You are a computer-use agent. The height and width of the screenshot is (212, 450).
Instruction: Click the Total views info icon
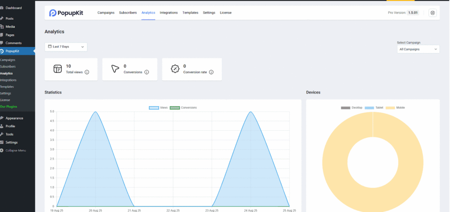click(x=87, y=72)
